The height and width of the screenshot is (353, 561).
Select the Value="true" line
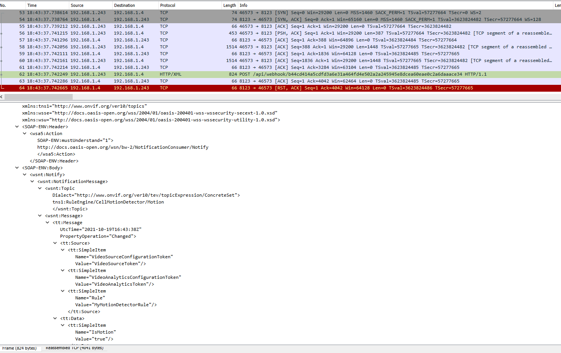click(94, 339)
